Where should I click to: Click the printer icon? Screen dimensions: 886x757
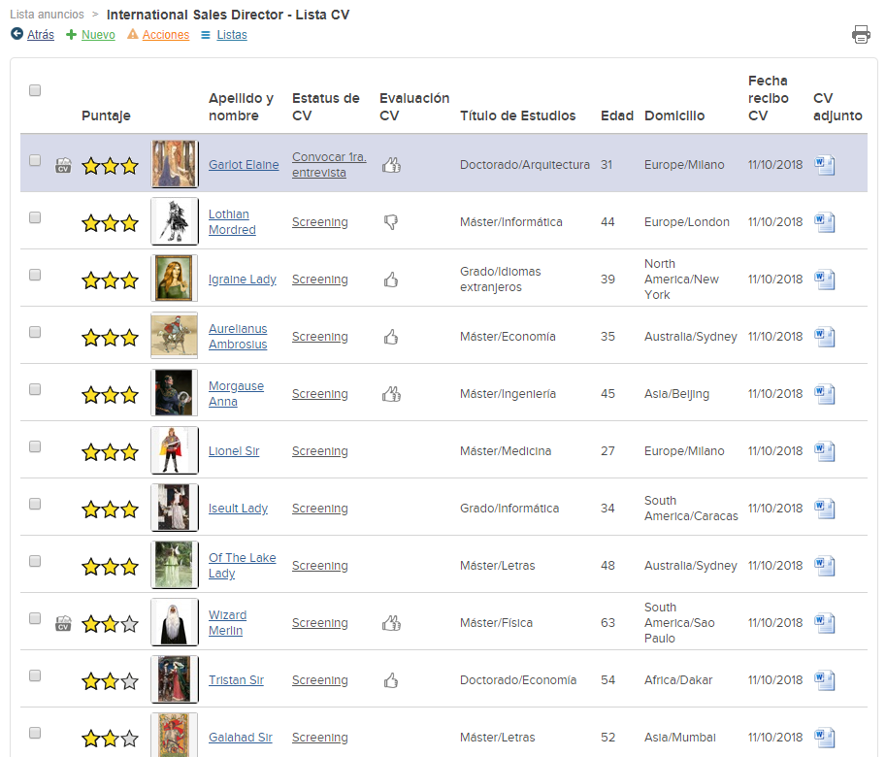pos(861,35)
